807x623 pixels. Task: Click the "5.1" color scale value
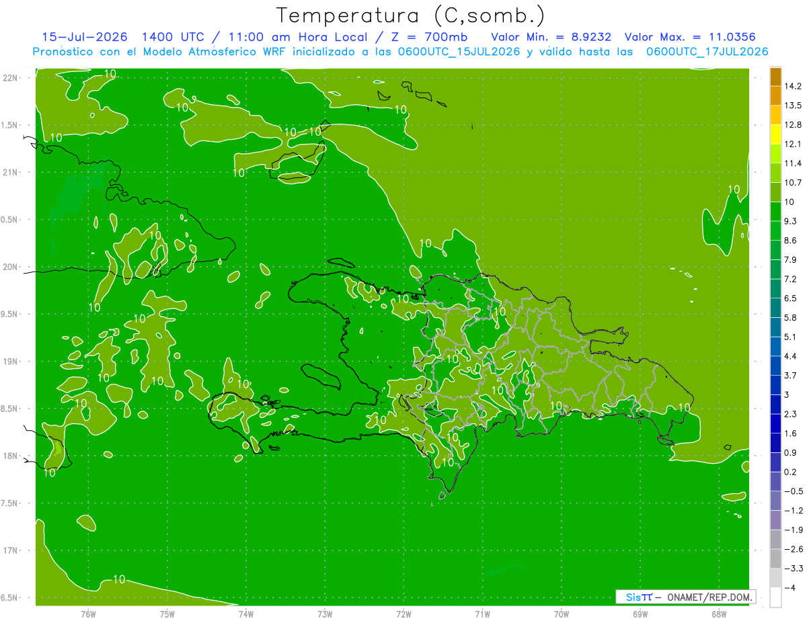click(x=790, y=337)
